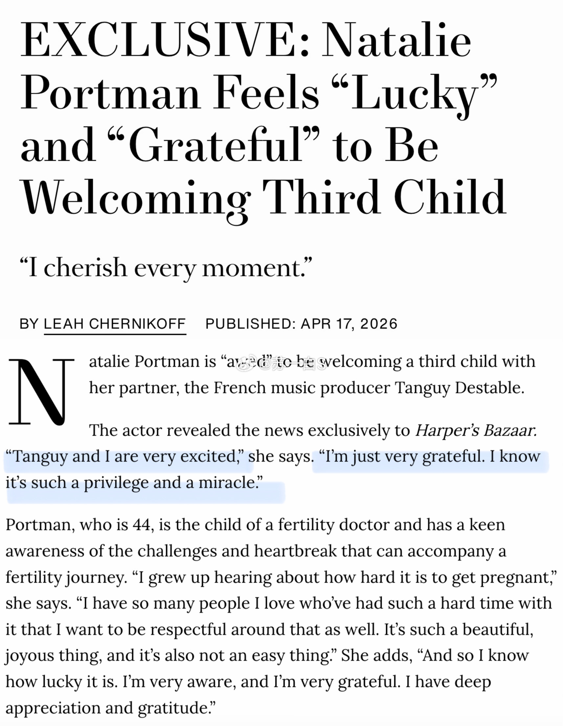Click "Welcoming Third Child" headline line

tap(262, 198)
